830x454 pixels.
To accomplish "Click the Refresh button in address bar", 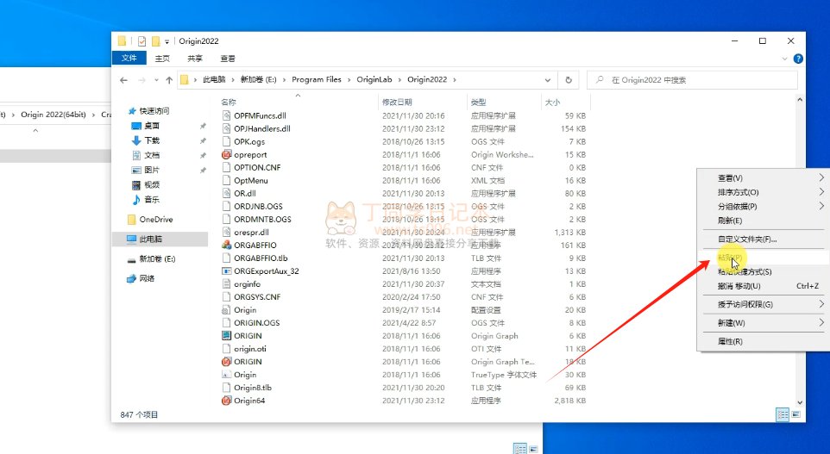I will 569,80.
